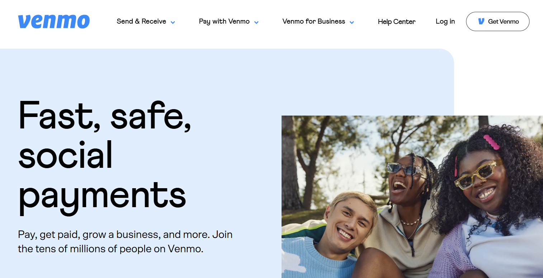This screenshot has height=278, width=543.
Task: Expand the Venmo for Business chevron arrow
Action: (x=352, y=22)
